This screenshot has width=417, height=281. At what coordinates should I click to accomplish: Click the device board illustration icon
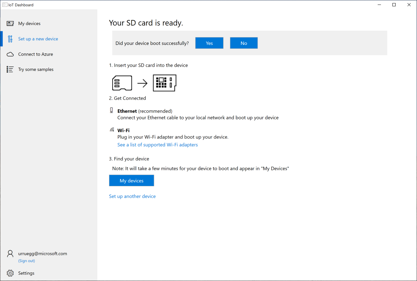[x=165, y=83]
